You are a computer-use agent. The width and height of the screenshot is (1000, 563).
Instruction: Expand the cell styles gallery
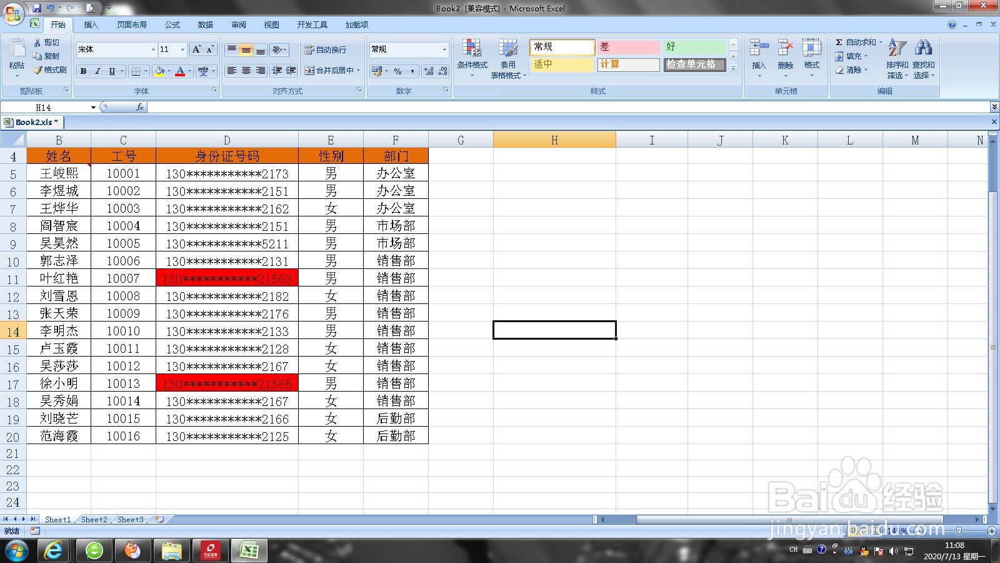pos(734,68)
